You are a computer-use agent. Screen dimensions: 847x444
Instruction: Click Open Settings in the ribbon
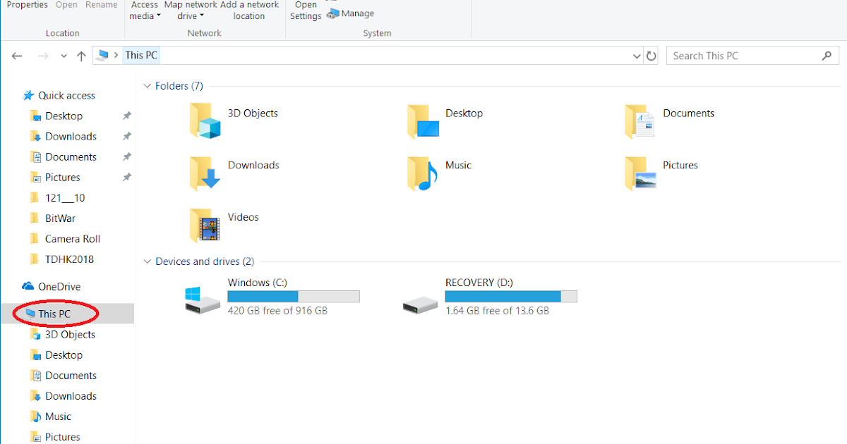coord(305,10)
